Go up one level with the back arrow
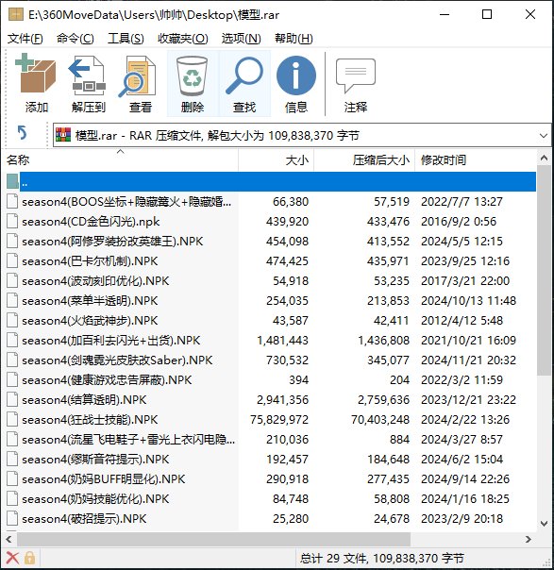This screenshot has height=570, width=554. click(22, 133)
